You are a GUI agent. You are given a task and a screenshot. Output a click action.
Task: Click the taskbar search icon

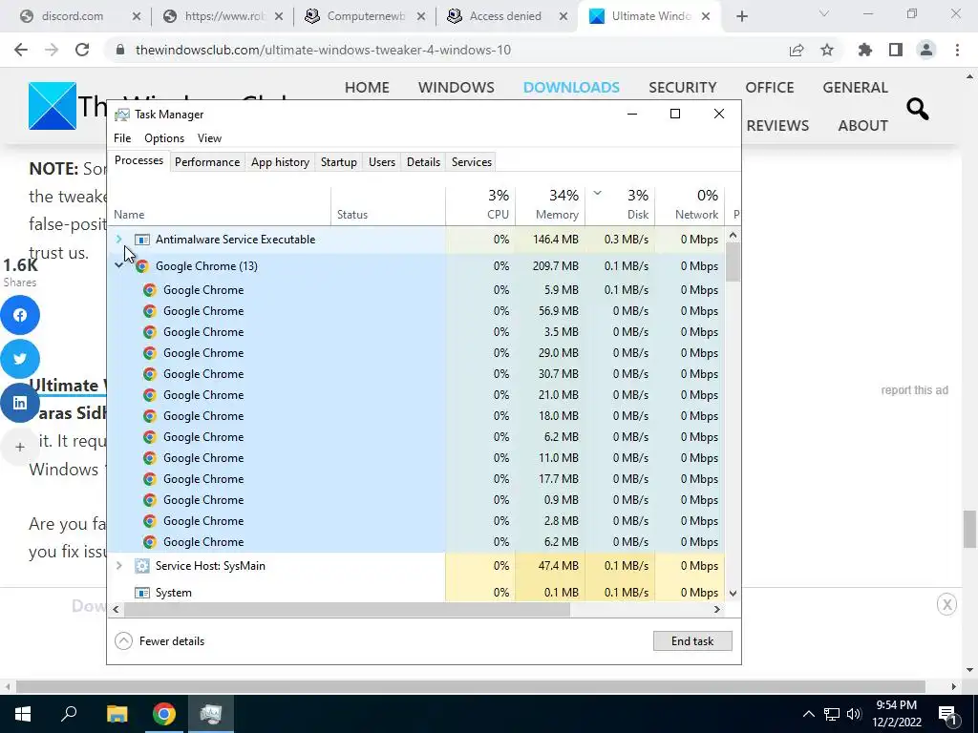(x=69, y=713)
